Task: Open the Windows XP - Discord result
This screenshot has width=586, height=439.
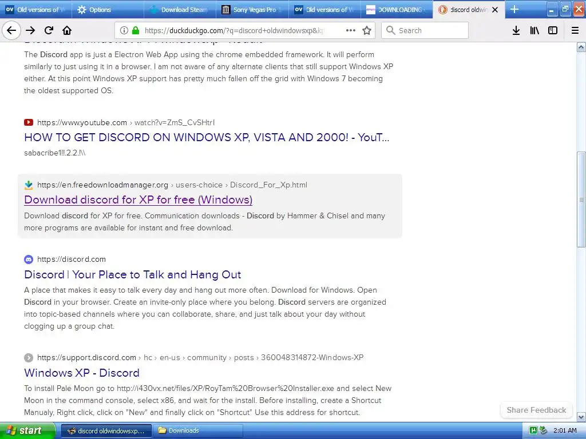Action: [x=82, y=373]
